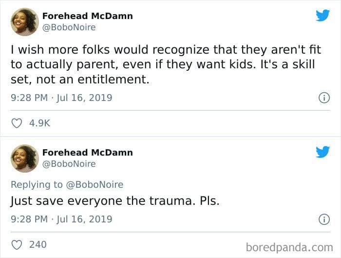Click the tweet text about parenting skill set
Screen dimensions: 341x258
[x=166, y=64]
